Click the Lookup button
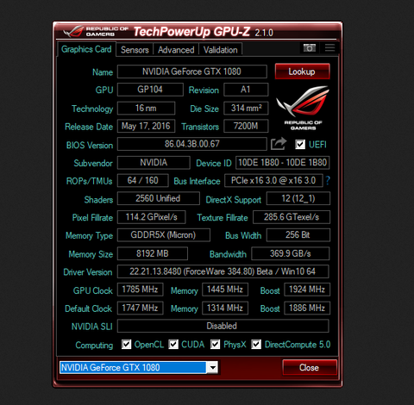The width and height of the screenshot is (414, 405). pos(302,72)
